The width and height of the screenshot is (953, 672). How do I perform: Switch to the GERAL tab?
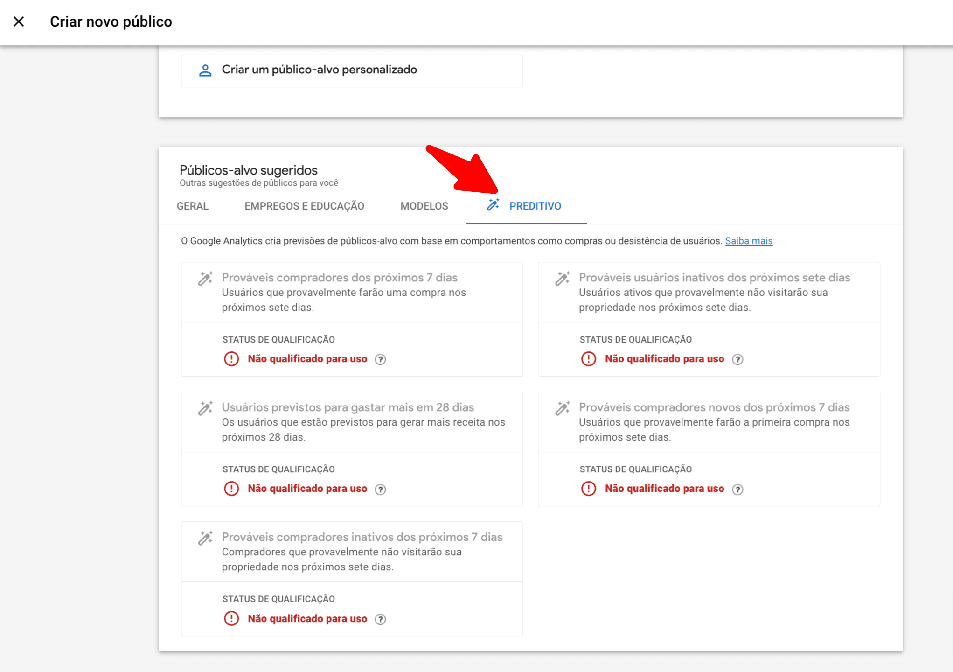click(x=192, y=206)
